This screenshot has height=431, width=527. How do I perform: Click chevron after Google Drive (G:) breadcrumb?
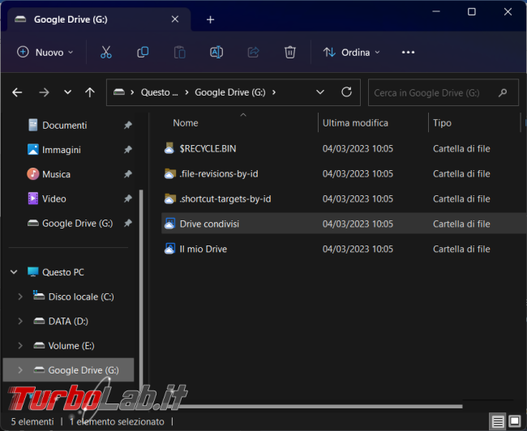pos(274,92)
